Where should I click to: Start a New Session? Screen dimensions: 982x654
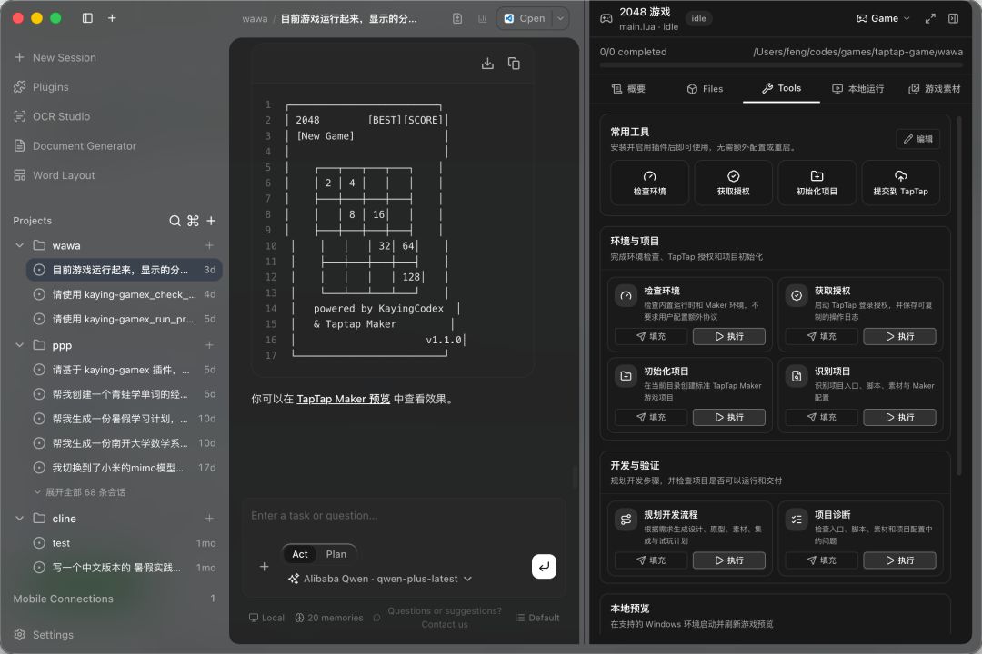tap(55, 57)
